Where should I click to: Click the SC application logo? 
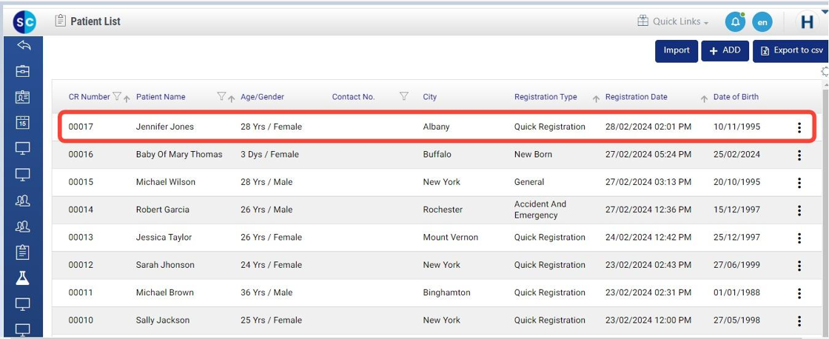click(24, 22)
